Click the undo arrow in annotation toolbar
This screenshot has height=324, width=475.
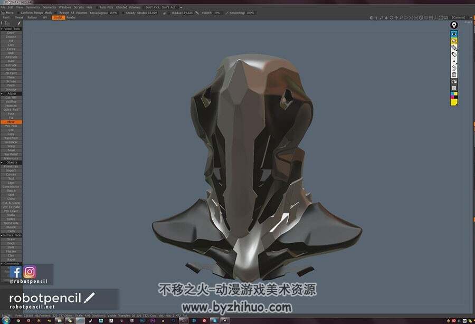454,68
